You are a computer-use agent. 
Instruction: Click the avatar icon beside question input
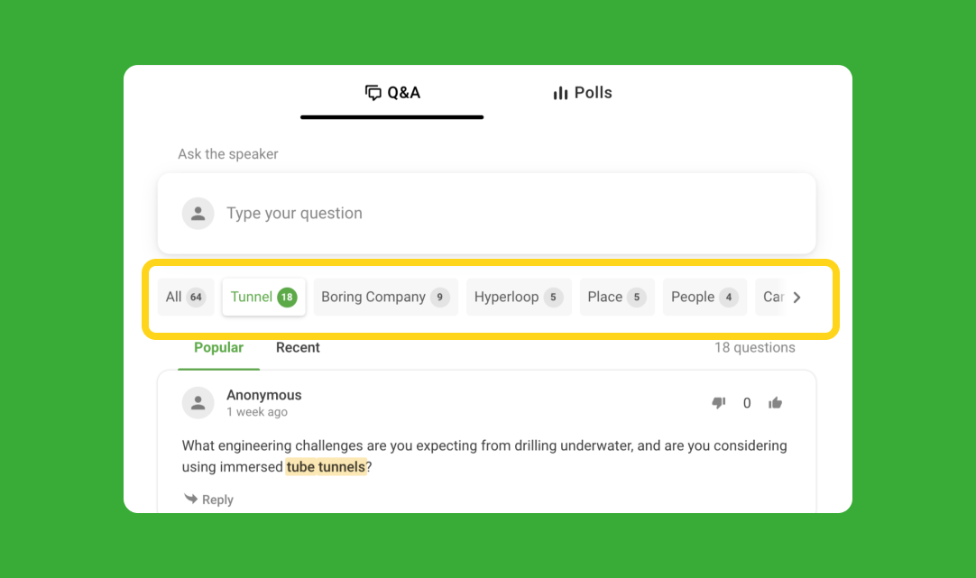pos(198,214)
